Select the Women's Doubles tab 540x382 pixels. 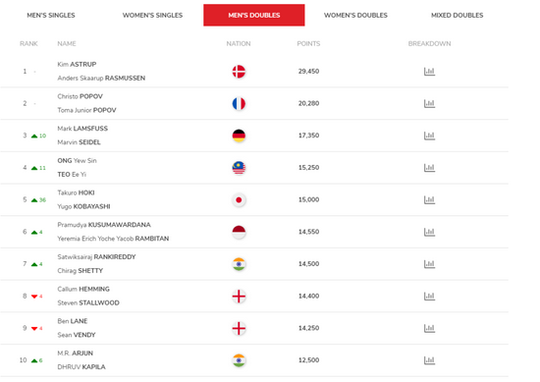355,15
